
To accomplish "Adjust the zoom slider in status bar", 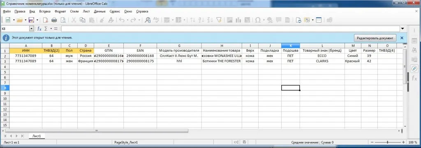I will (x=387, y=143).
